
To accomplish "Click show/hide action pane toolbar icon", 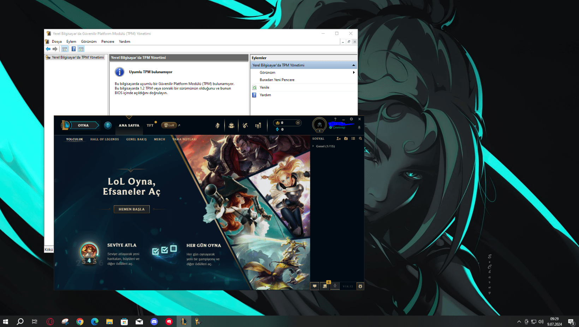I will pos(81,49).
